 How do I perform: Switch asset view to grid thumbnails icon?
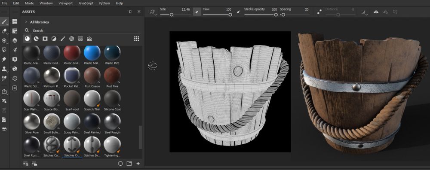point(137,39)
